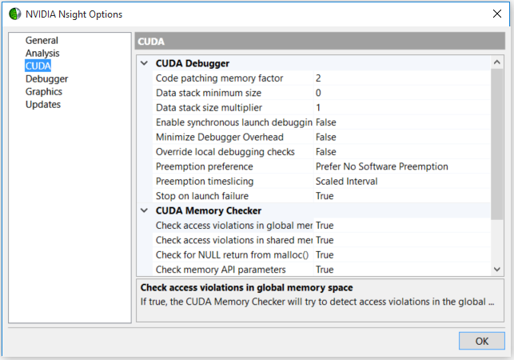This screenshot has height=360, width=514.
Task: Open the Debugger options page
Action: tap(46, 78)
